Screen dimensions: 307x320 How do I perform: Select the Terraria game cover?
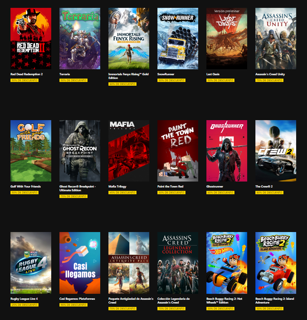[80, 39]
